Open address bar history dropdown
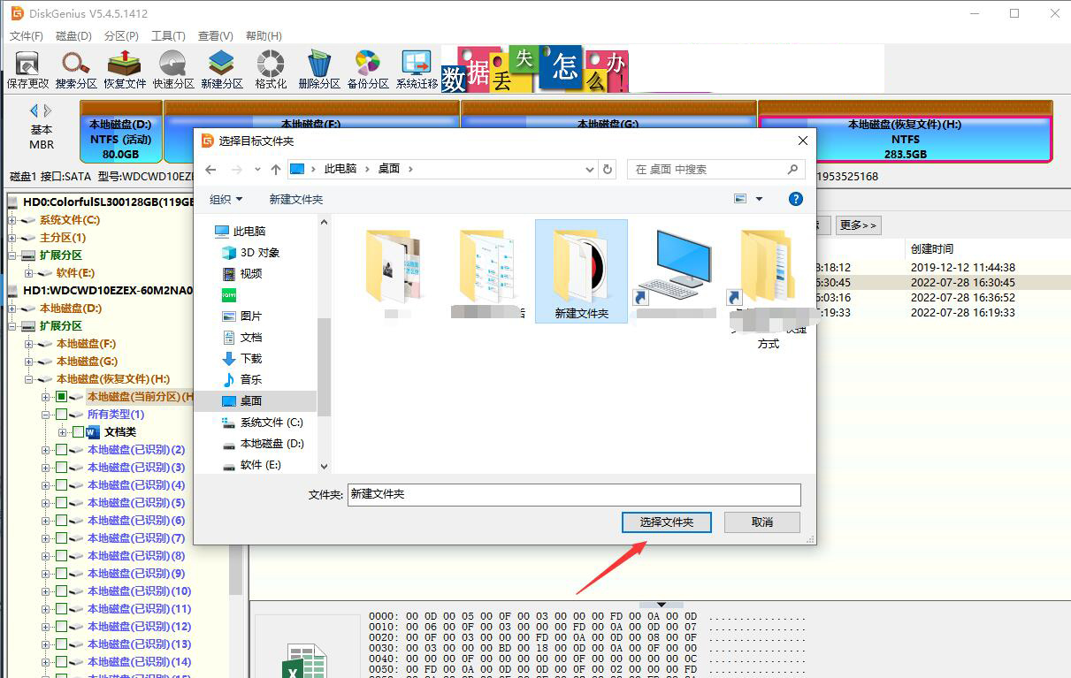 point(590,169)
